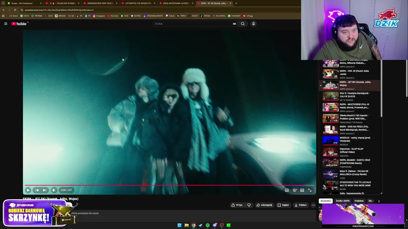Open a new browser tab with plus
408x229 pixels.
tap(236, 3)
